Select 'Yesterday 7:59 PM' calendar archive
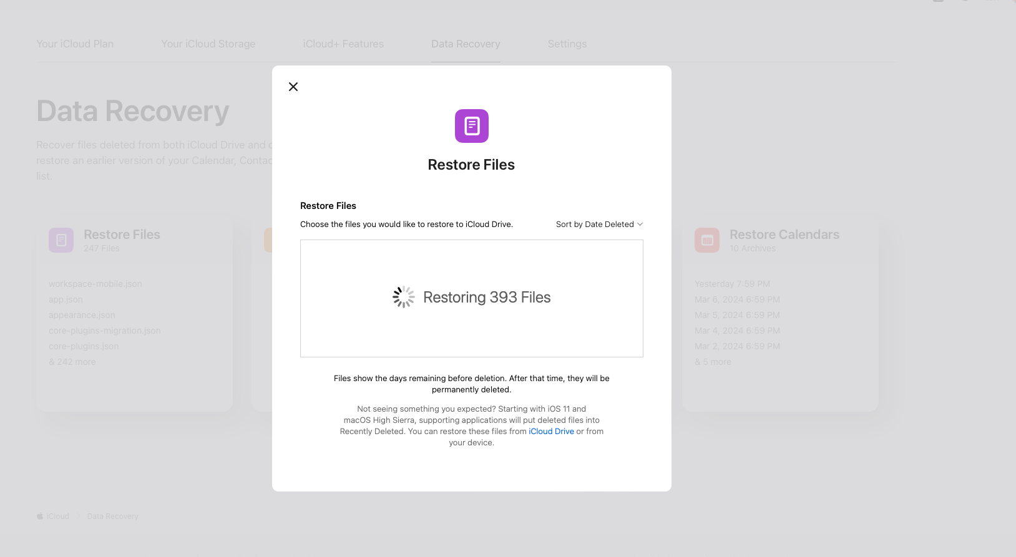This screenshot has height=557, width=1016. point(732,284)
